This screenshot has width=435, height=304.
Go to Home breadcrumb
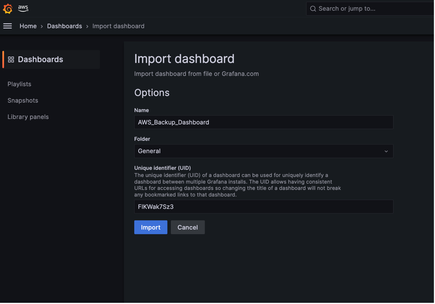(x=28, y=26)
